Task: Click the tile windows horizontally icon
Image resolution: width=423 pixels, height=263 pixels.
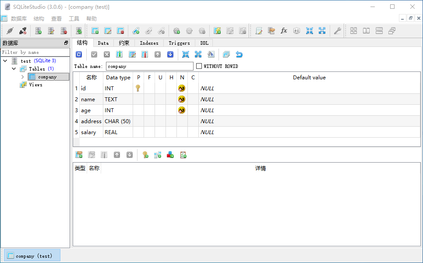Action: tap(367, 31)
